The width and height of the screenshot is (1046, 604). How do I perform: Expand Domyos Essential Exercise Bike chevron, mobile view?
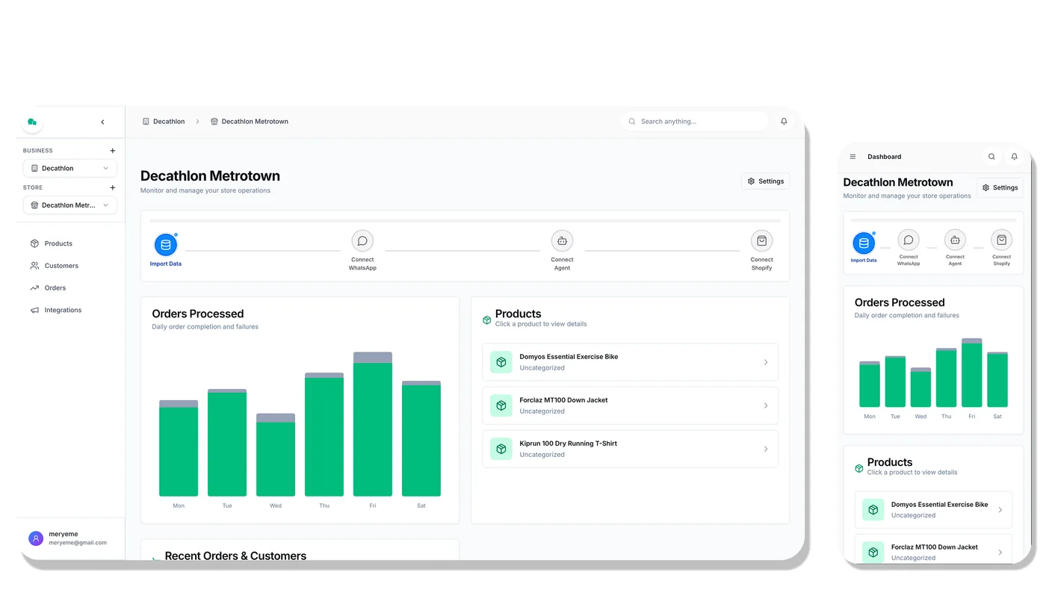[x=1000, y=510]
